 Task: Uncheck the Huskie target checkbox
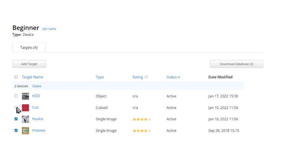coord(16,119)
